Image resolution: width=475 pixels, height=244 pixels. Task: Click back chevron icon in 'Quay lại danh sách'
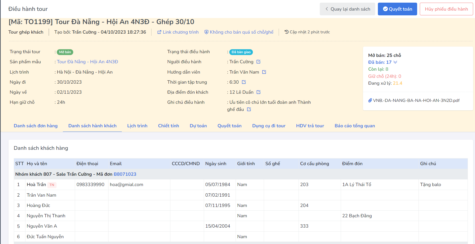[327, 9]
